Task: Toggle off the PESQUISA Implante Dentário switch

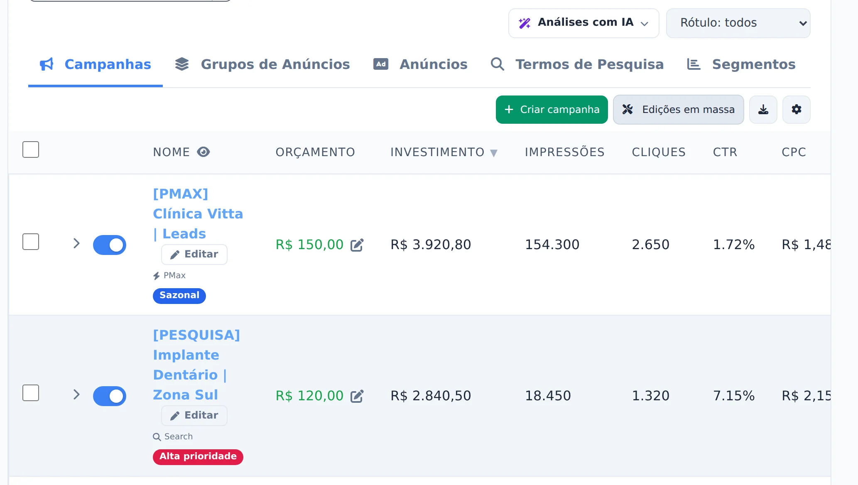Action: pyautogui.click(x=110, y=396)
